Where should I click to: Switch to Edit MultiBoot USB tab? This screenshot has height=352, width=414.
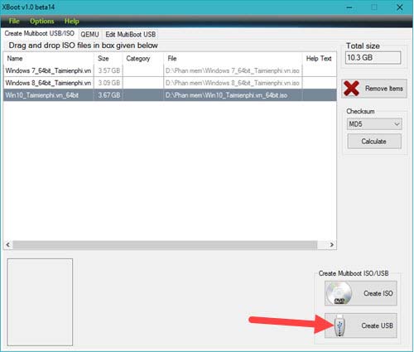click(131, 34)
